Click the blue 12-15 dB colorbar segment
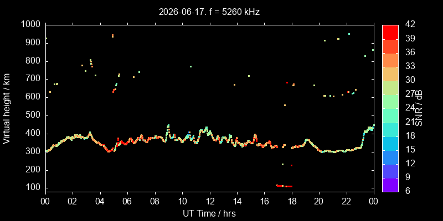Viewport: 443px width, 221px height. coord(390,157)
